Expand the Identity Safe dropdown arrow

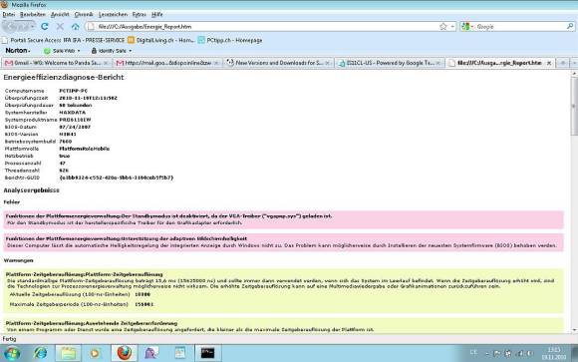click(x=130, y=51)
